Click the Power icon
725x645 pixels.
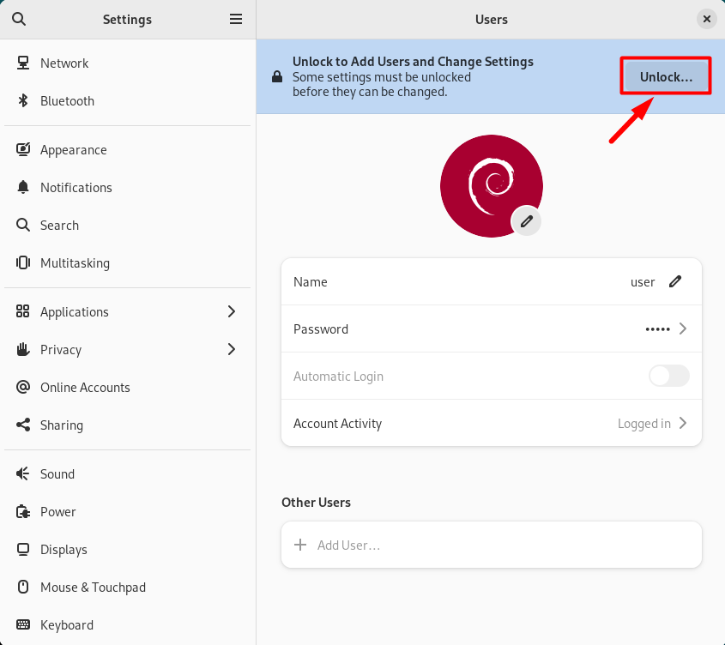pos(22,511)
